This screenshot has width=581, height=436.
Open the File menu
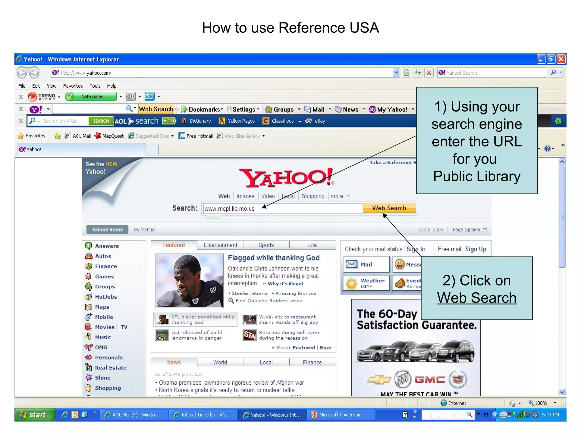point(22,86)
